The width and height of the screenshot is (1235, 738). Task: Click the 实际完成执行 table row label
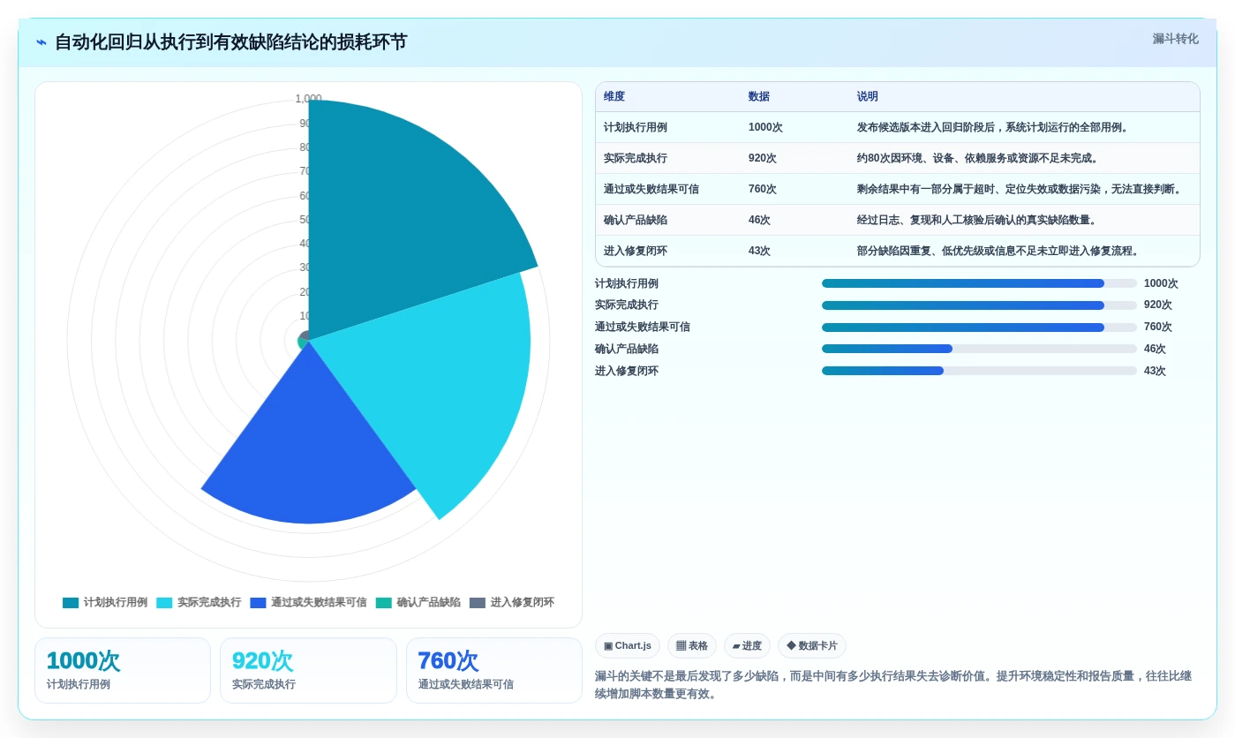[636, 159]
